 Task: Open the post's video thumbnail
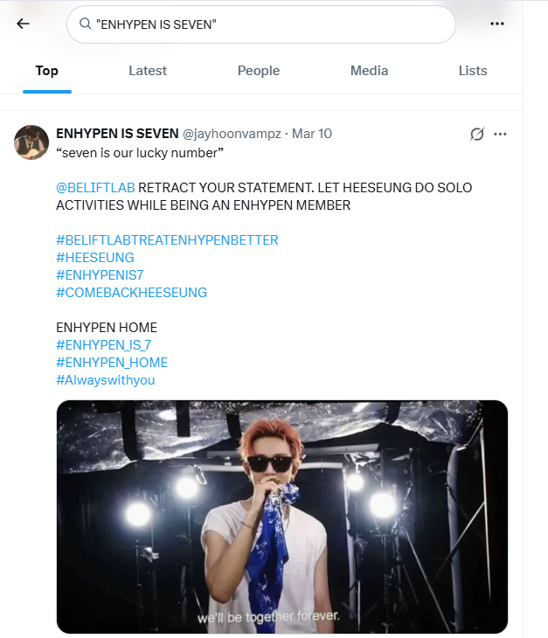(x=281, y=516)
